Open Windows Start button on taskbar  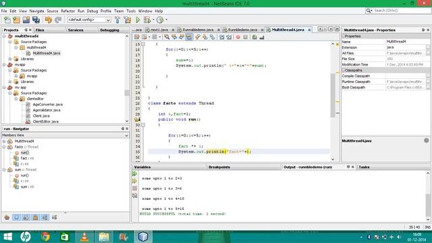7,237
